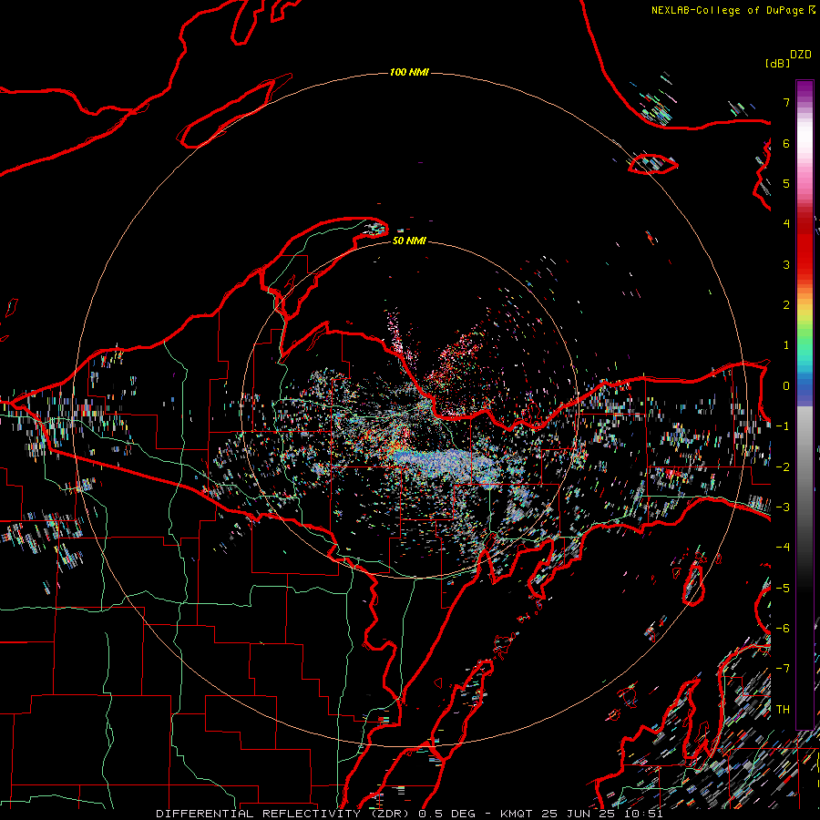Click the 4 value on color scale
This screenshot has width=820, height=820.
point(786,224)
